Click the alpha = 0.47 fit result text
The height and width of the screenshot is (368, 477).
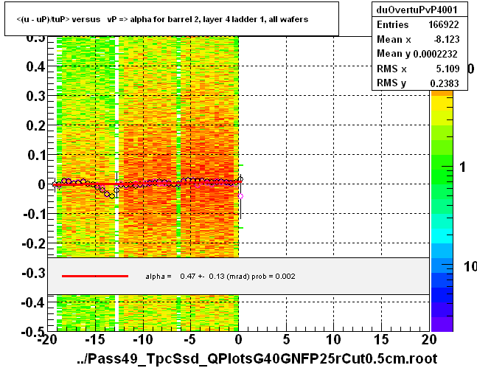coord(220,276)
